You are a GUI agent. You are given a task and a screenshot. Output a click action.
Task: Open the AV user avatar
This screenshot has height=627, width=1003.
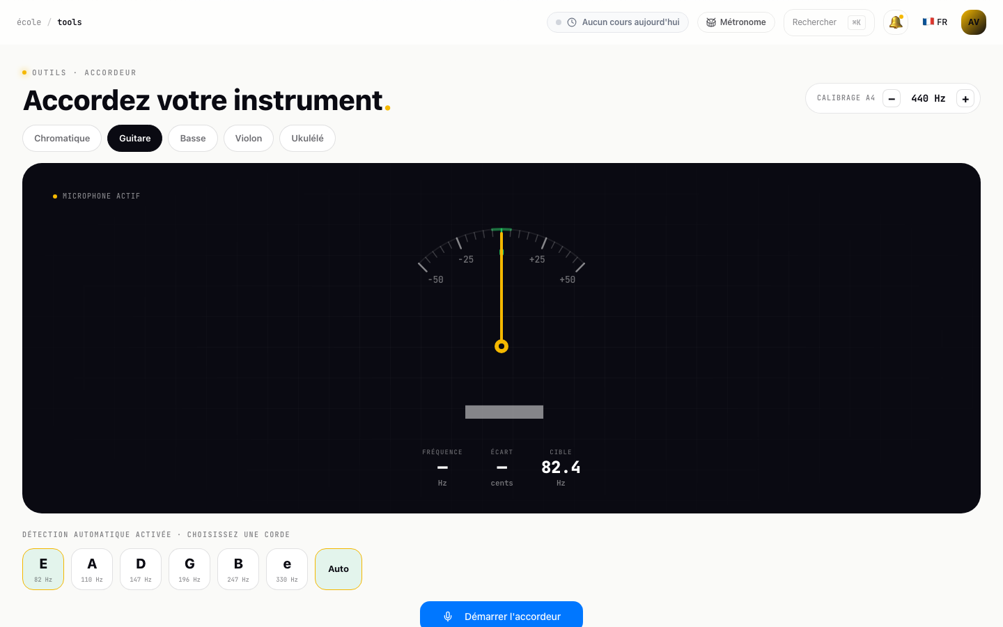point(974,22)
